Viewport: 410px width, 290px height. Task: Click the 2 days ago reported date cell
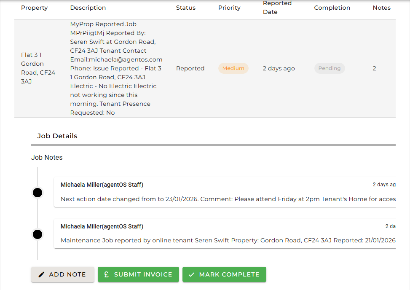click(279, 68)
